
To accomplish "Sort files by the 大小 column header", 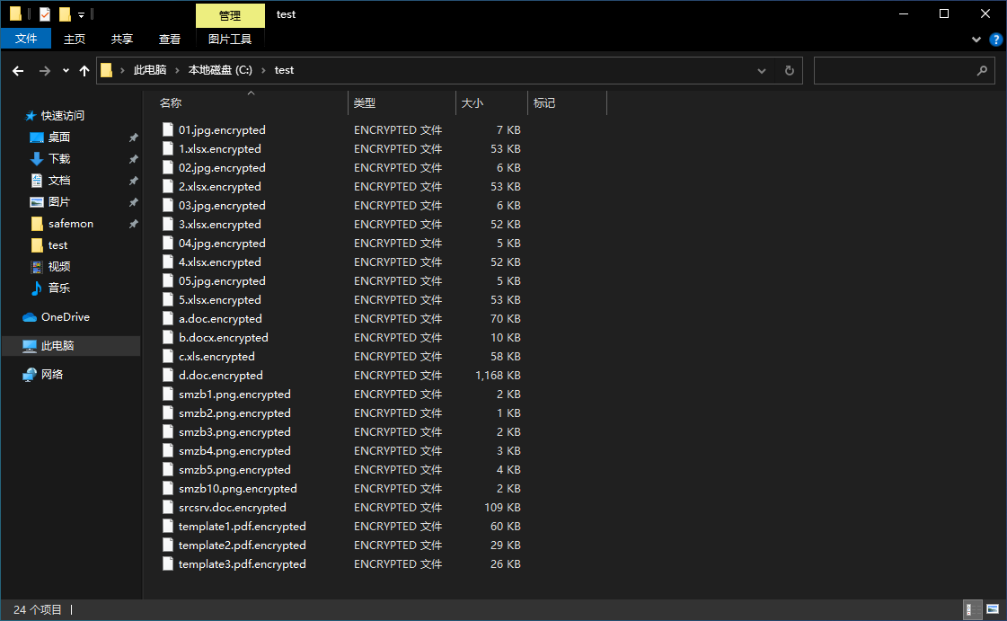I will tap(473, 103).
